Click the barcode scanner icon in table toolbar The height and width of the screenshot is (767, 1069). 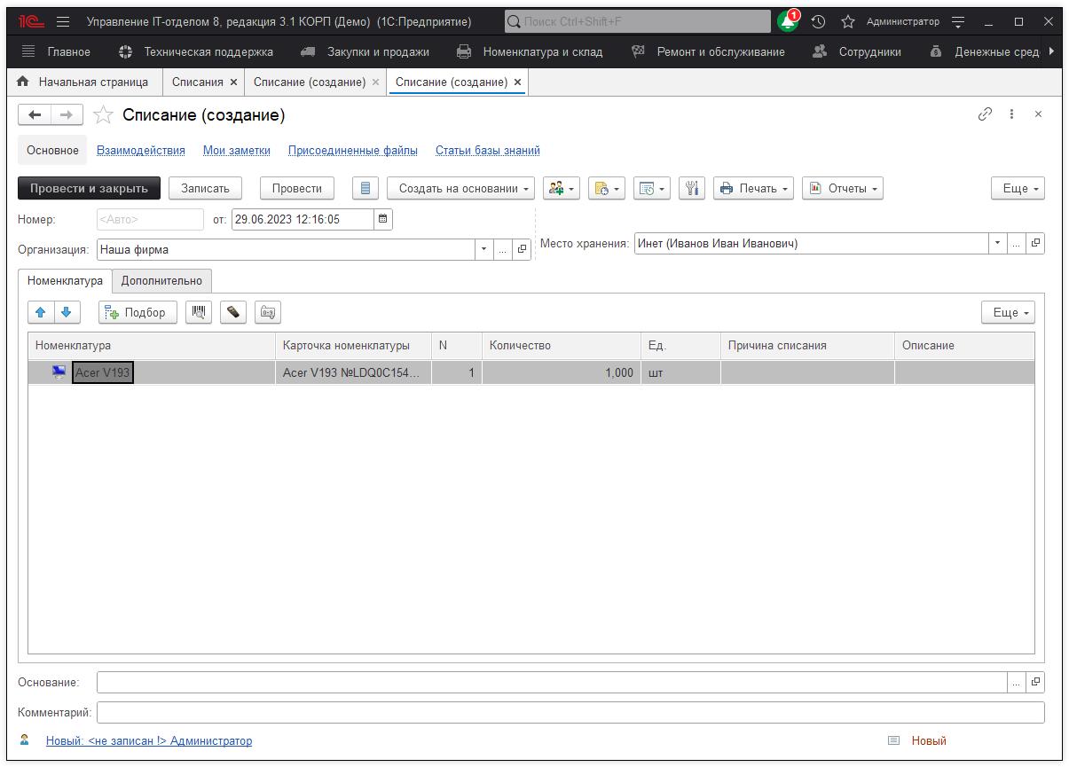[x=199, y=312]
